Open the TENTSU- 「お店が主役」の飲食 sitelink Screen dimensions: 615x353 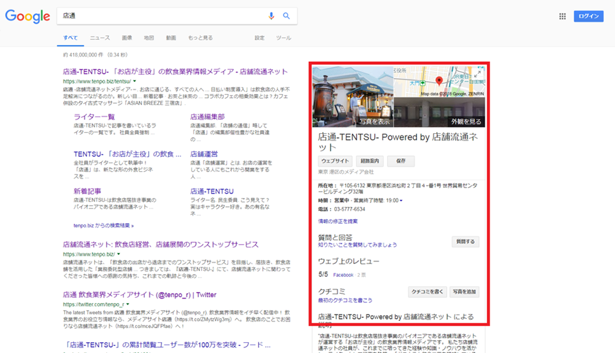(127, 154)
